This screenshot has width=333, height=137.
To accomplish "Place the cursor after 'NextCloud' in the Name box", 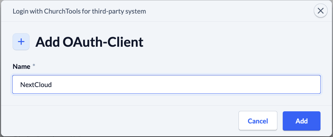I will point(52,85).
